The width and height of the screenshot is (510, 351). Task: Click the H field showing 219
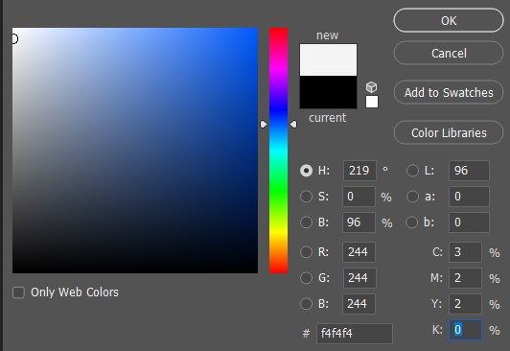(359, 171)
